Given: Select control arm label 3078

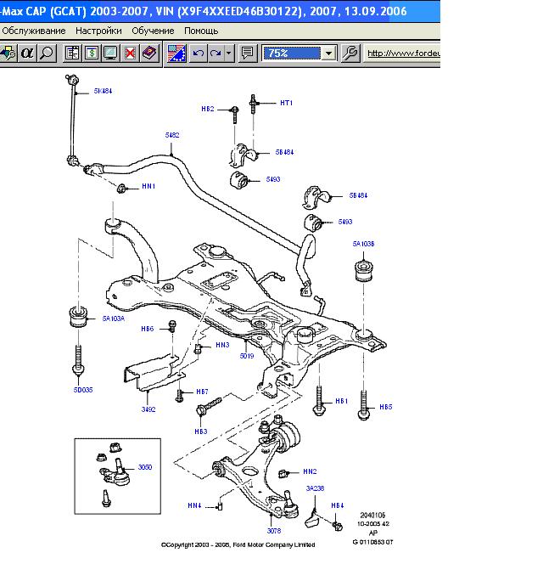Looking at the screenshot, I should pyautogui.click(x=274, y=531).
